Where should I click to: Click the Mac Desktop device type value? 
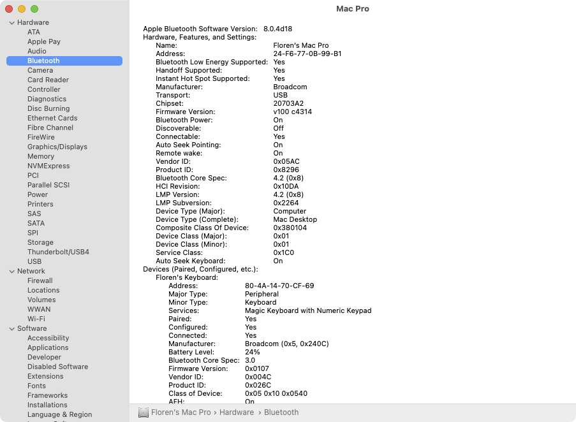point(295,220)
